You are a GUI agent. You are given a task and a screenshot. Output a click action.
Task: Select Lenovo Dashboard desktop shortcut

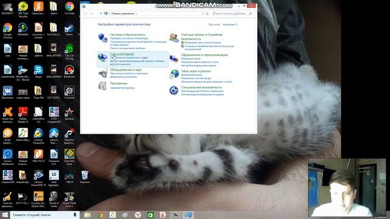click(7, 157)
